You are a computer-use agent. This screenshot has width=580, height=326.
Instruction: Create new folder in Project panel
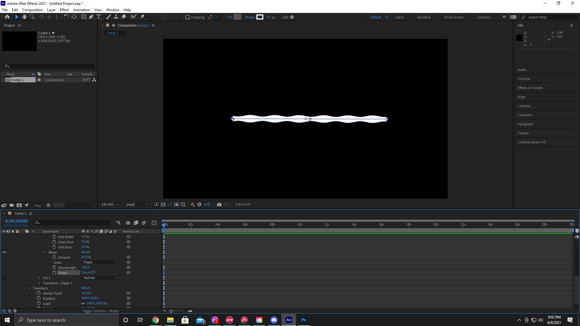pyautogui.click(x=11, y=205)
